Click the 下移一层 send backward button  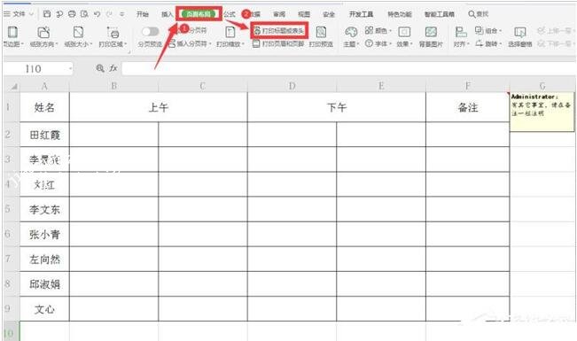pyautogui.click(x=554, y=43)
